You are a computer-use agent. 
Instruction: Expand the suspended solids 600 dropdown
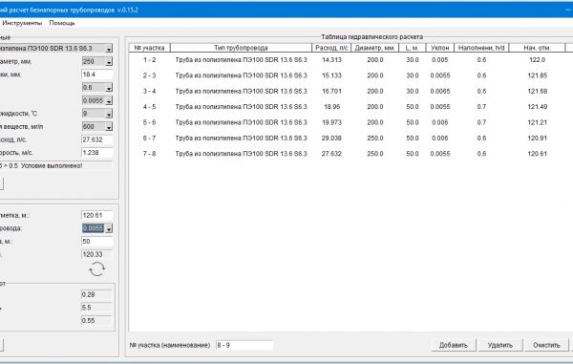click(109, 127)
